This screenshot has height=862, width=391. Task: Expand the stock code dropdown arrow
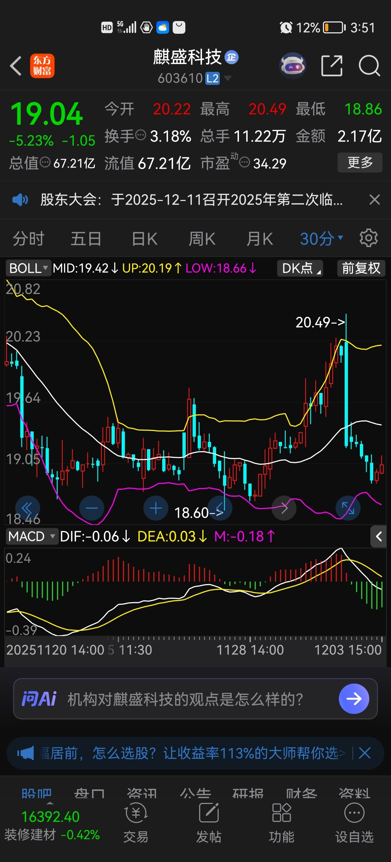(x=228, y=78)
